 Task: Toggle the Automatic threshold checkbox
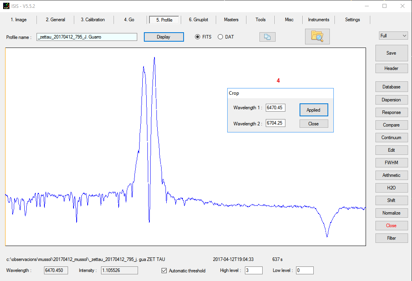point(164,270)
